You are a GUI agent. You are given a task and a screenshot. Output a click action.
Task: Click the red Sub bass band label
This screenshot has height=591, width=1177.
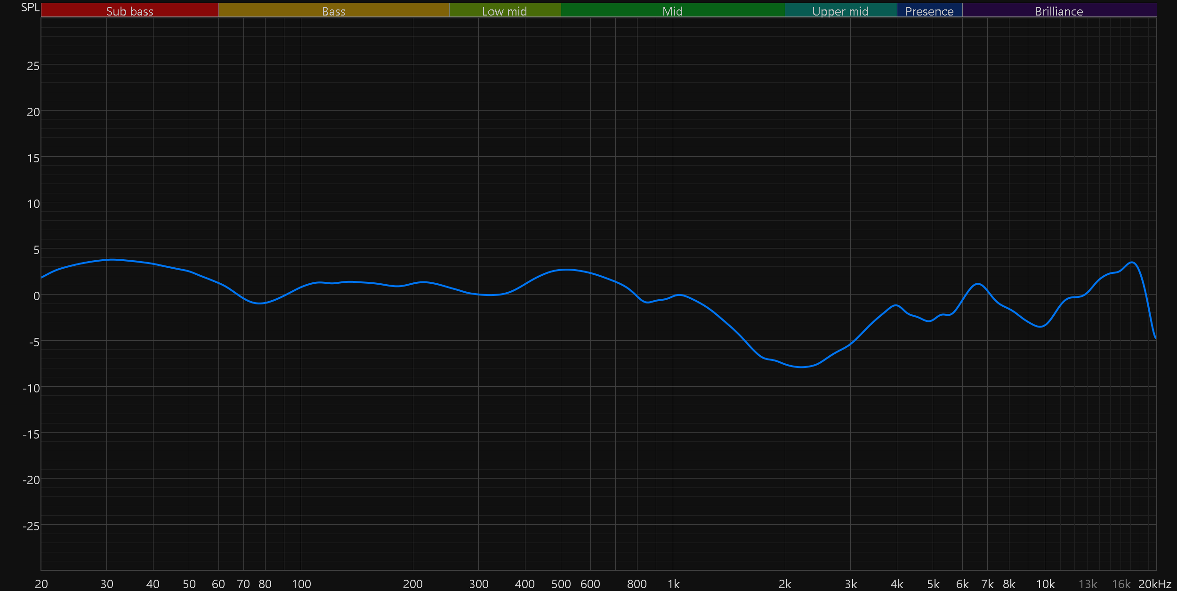(129, 11)
